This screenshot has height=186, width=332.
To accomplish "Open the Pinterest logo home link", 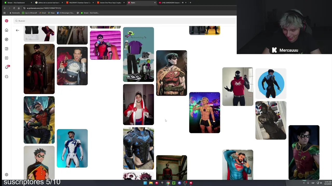I will click(x=6, y=21).
